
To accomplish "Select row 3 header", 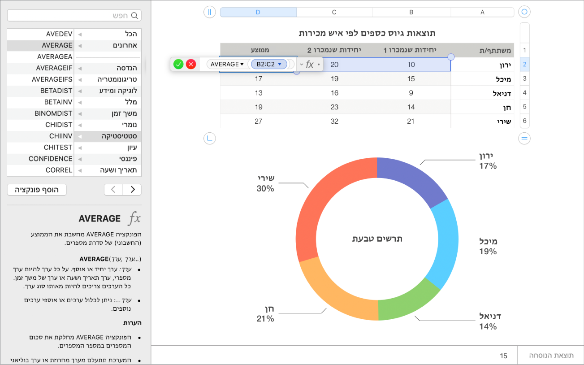I will 524,78.
